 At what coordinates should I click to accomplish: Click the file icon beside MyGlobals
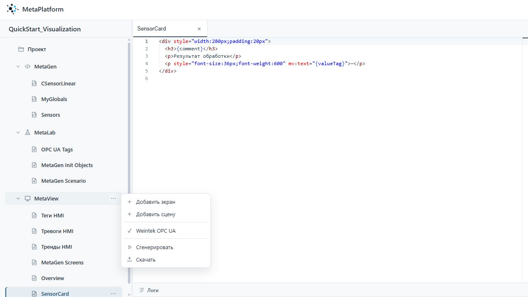[x=34, y=99]
